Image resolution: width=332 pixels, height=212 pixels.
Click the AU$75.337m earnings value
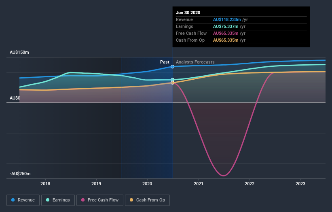[x=226, y=26]
